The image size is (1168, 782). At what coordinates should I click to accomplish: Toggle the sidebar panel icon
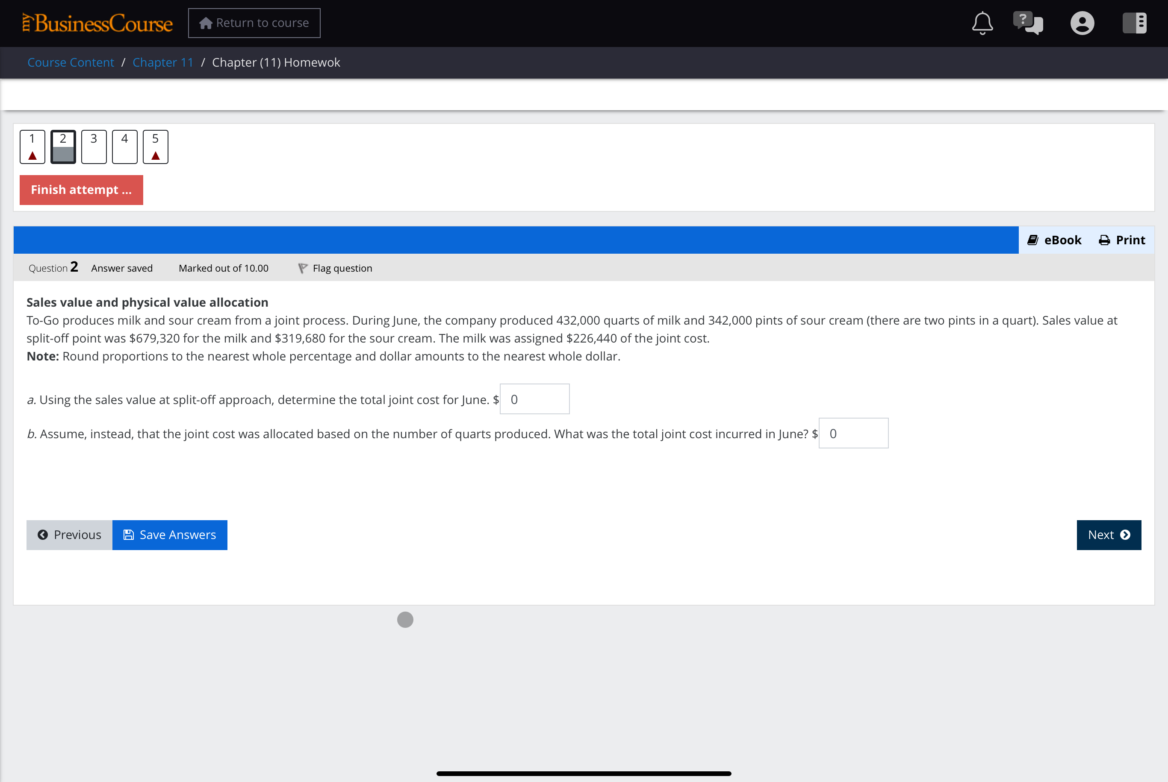1134,23
